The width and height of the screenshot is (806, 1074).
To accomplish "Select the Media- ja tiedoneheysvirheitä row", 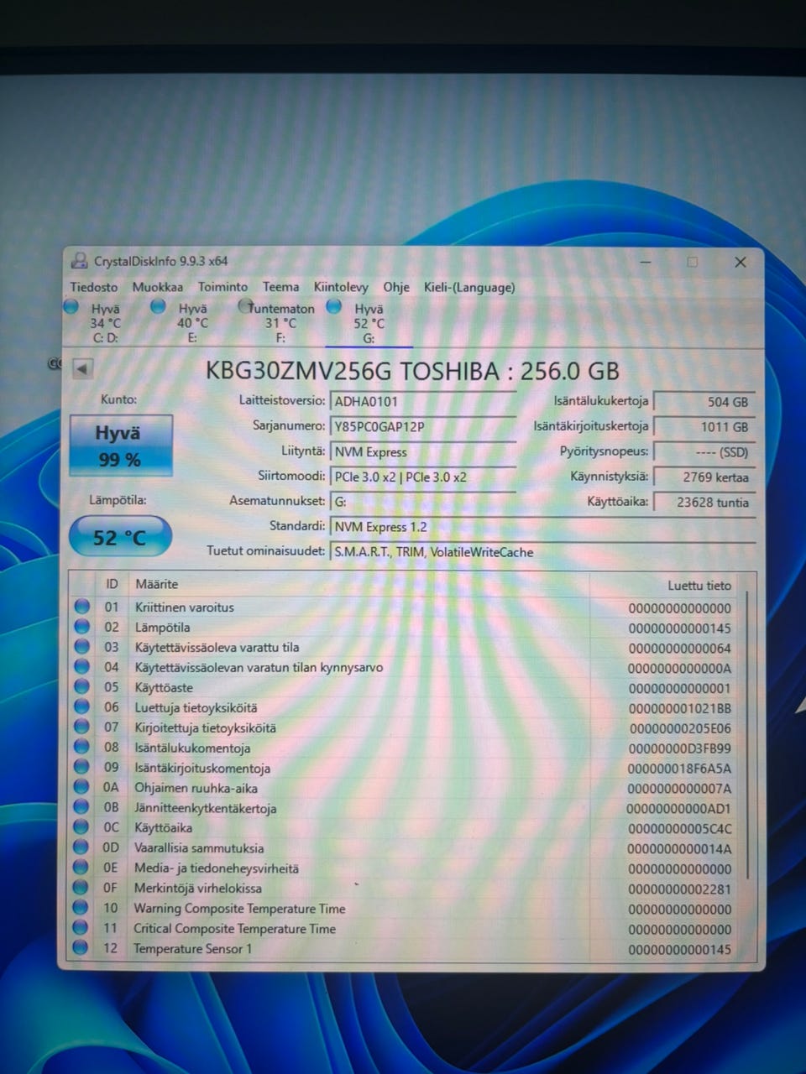I will [x=406, y=868].
